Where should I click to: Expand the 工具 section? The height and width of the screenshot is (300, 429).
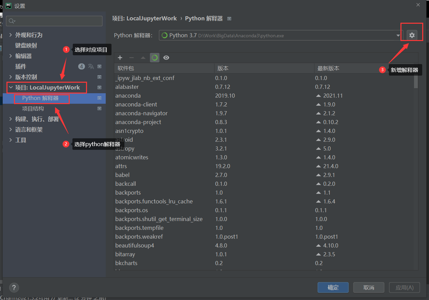coord(11,140)
